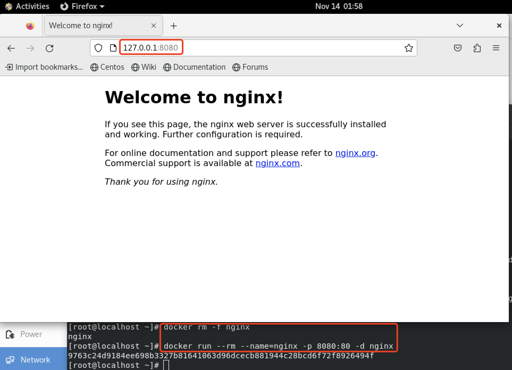This screenshot has height=370, width=512.
Task: Open the Firefox hamburger application menu
Action: pyautogui.click(x=496, y=48)
